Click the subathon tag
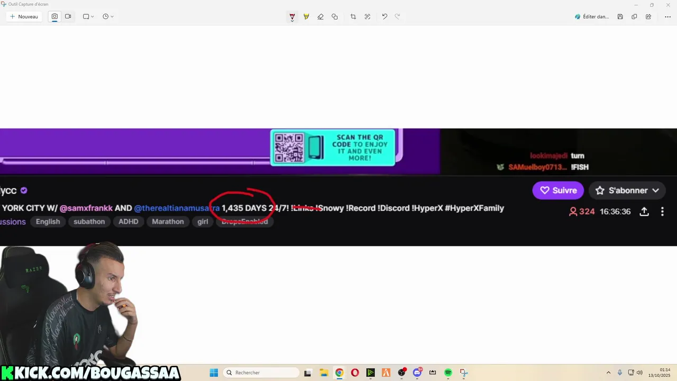 pos(89,222)
